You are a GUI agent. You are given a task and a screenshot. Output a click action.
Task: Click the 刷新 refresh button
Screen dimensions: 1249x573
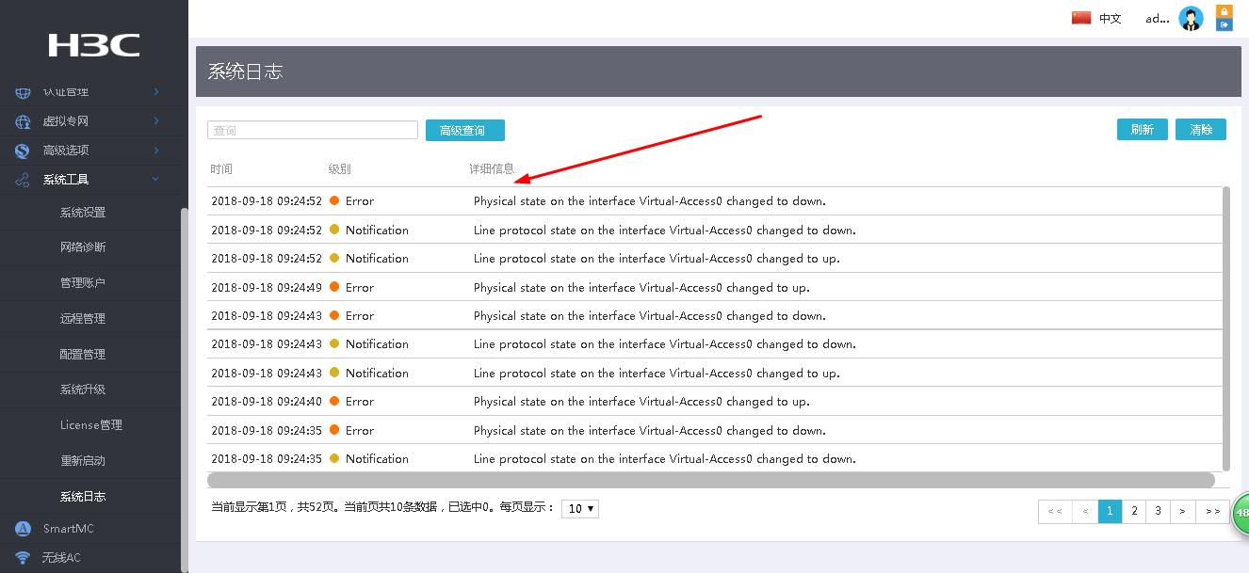click(1143, 130)
